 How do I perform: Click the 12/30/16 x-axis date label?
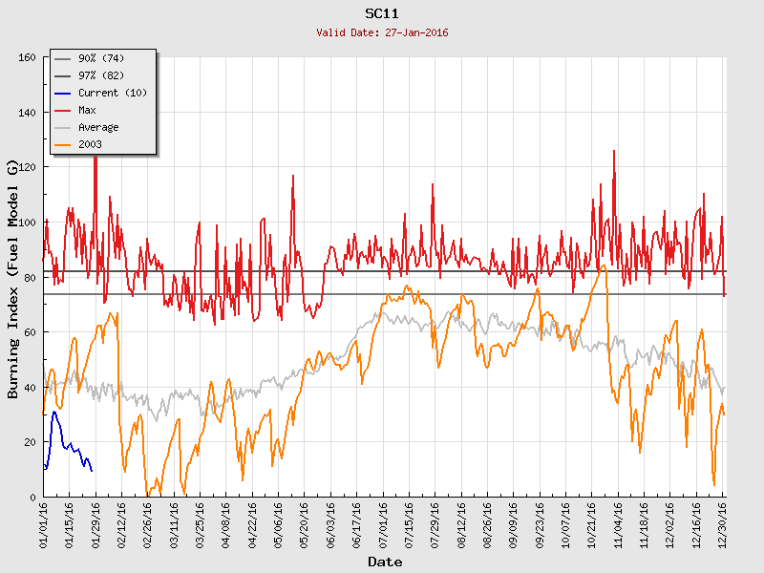722,523
